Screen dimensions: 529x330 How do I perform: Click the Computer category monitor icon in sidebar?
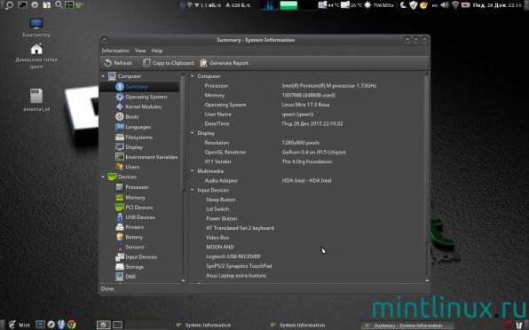point(112,76)
